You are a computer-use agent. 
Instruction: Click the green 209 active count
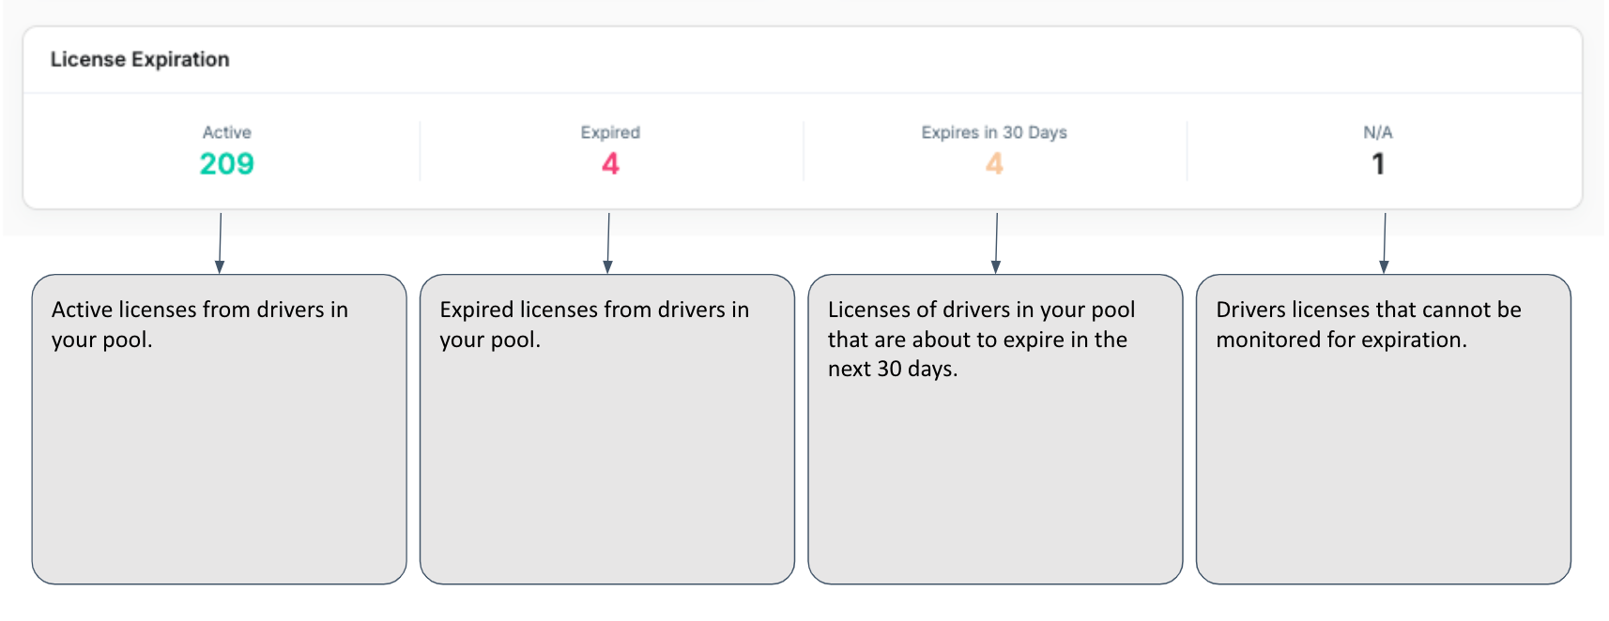point(227,164)
